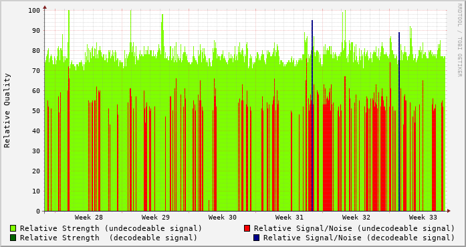This screenshot has width=466, height=247.
Task: Click the blue decodeable Signal/Noise swatch
Action: [257, 238]
